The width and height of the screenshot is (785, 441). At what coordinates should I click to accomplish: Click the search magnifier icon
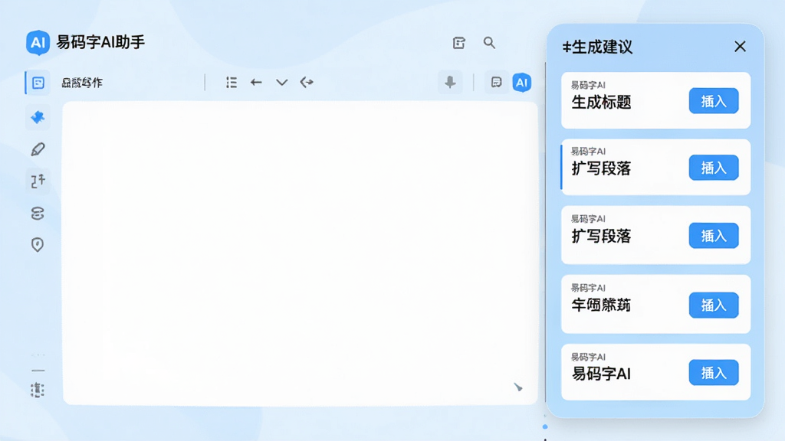[489, 43]
